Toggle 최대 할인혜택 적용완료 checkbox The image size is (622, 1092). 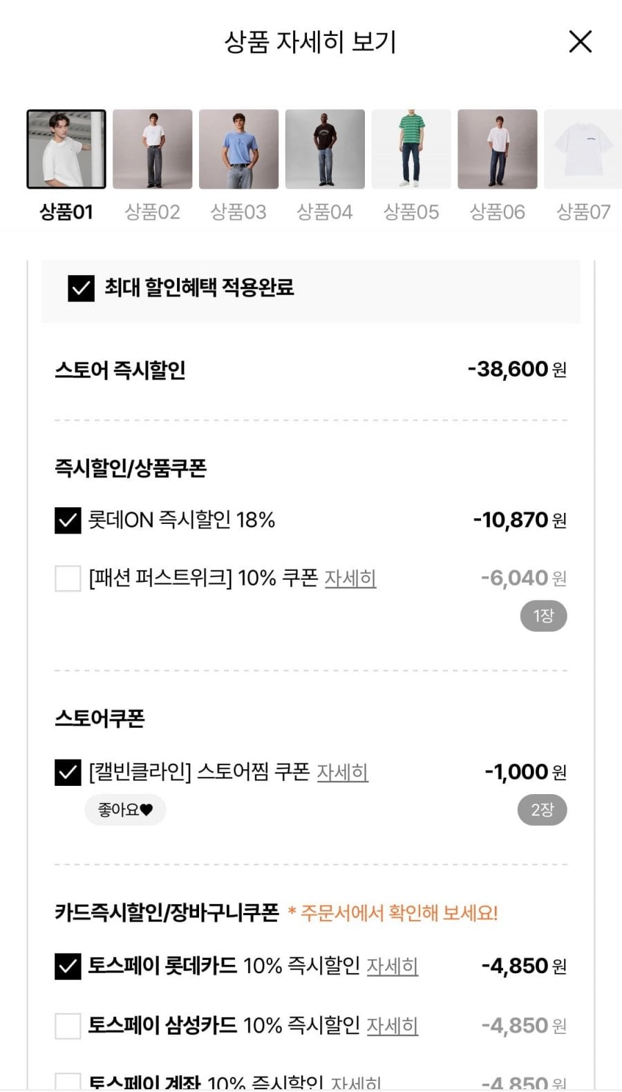(x=81, y=288)
